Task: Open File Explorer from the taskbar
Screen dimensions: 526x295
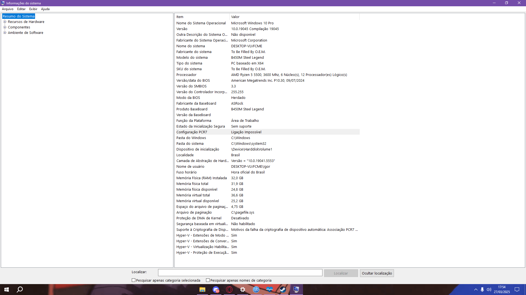Action: (x=202, y=290)
